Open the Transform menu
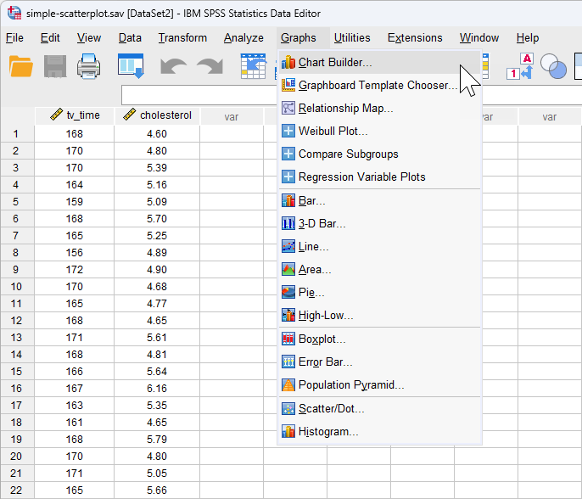This screenshot has width=582, height=499. [x=182, y=38]
